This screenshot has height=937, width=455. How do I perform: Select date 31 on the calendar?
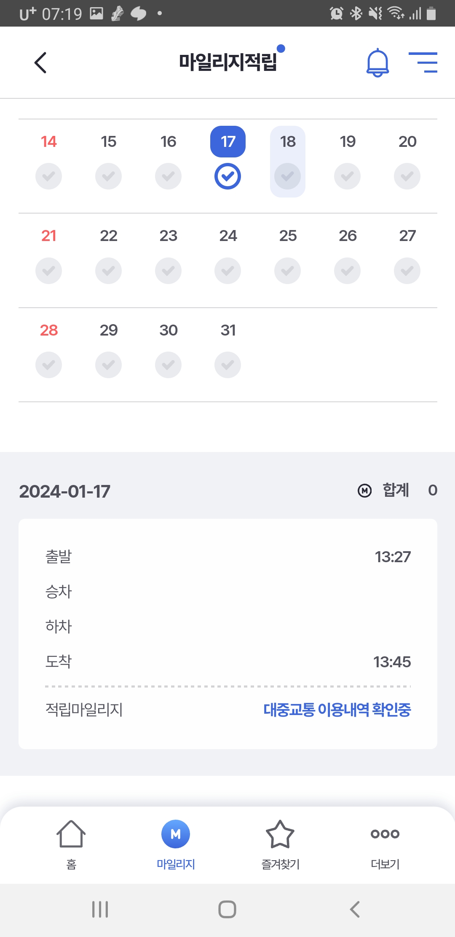coord(228,330)
